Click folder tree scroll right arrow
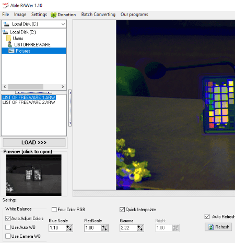Image resolution: width=235 pixels, height=243 pixels. [63, 87]
